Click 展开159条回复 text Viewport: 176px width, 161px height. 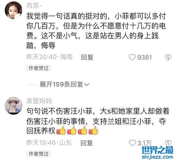coord(61,84)
